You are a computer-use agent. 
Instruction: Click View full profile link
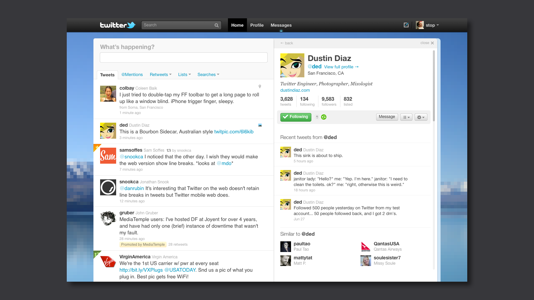click(341, 67)
